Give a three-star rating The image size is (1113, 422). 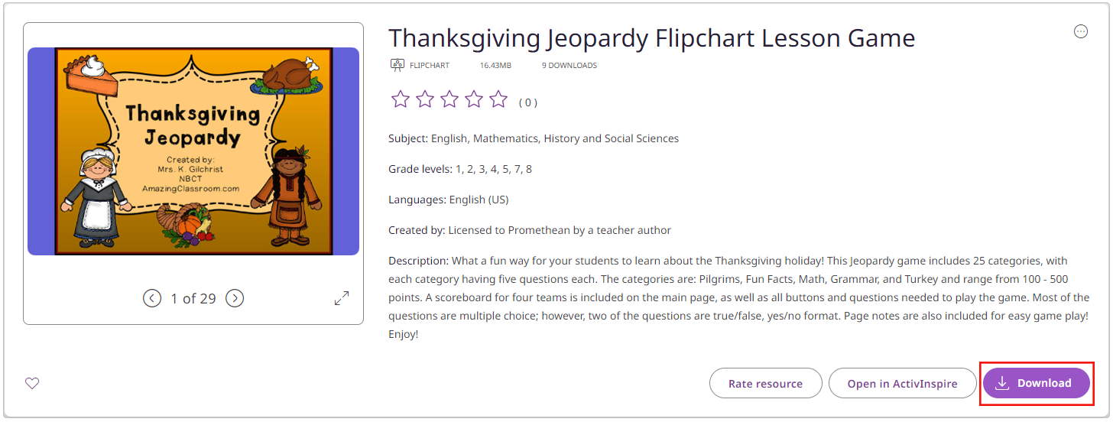[449, 99]
